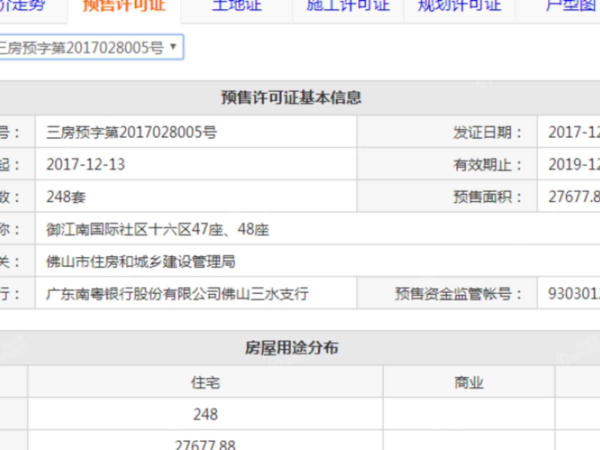This screenshot has height=450, width=600.
Task: Click the 发证日期 label
Action: (x=487, y=132)
